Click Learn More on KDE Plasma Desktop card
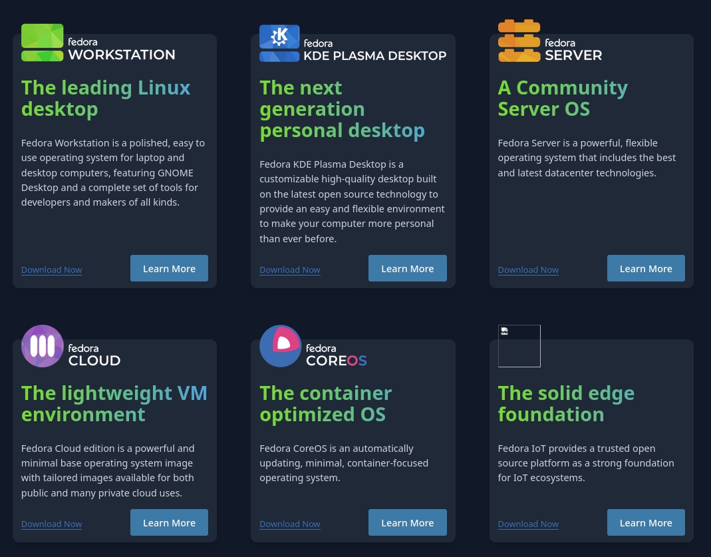 pos(407,268)
